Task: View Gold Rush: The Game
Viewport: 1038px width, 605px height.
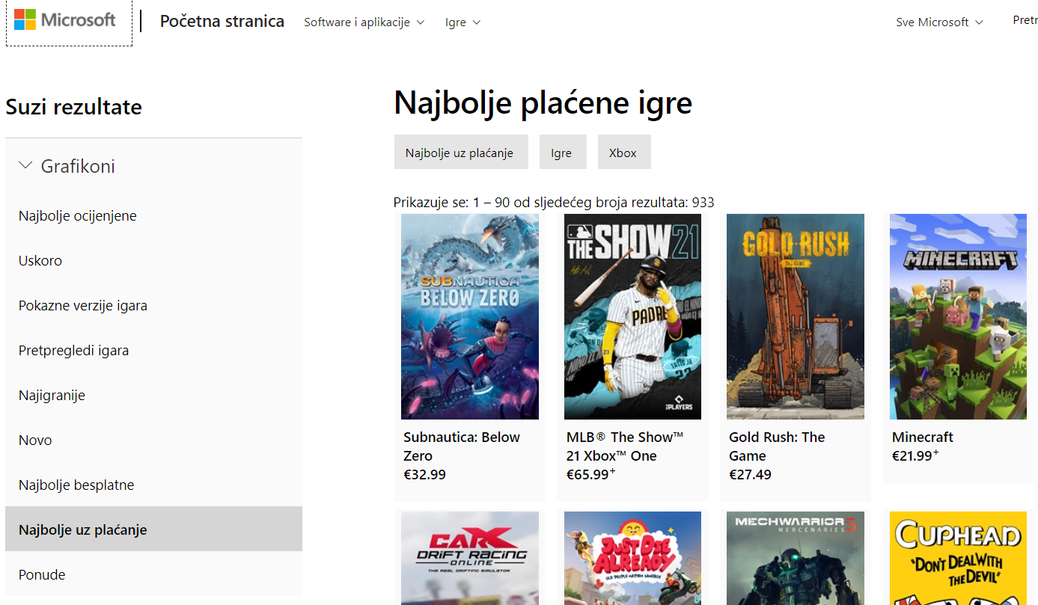Action: 795,316
